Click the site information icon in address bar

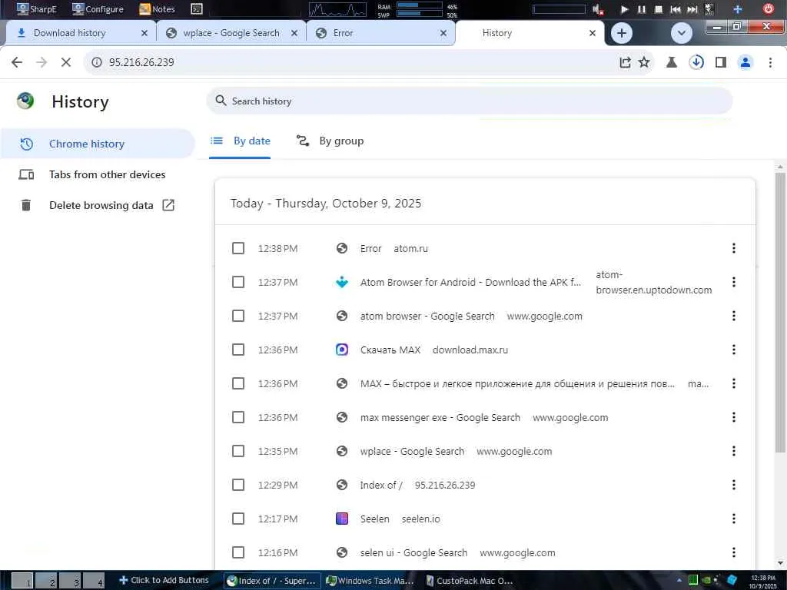(96, 62)
